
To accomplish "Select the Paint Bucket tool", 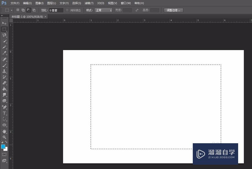I will coord(4,89).
